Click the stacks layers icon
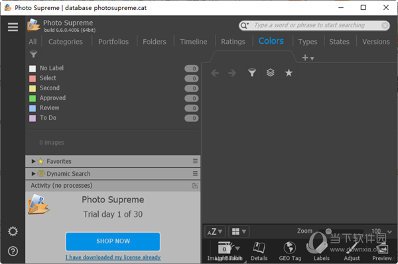The image size is (398, 264). click(x=271, y=73)
